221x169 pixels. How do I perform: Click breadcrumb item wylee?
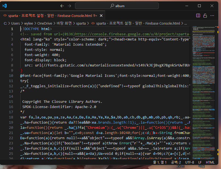tap(28, 23)
